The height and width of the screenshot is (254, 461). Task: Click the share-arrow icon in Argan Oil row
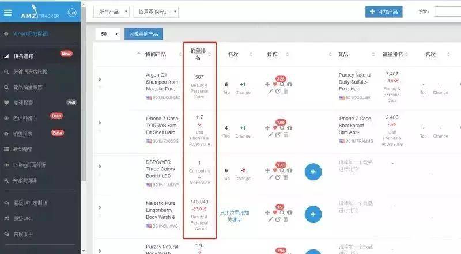278,92
